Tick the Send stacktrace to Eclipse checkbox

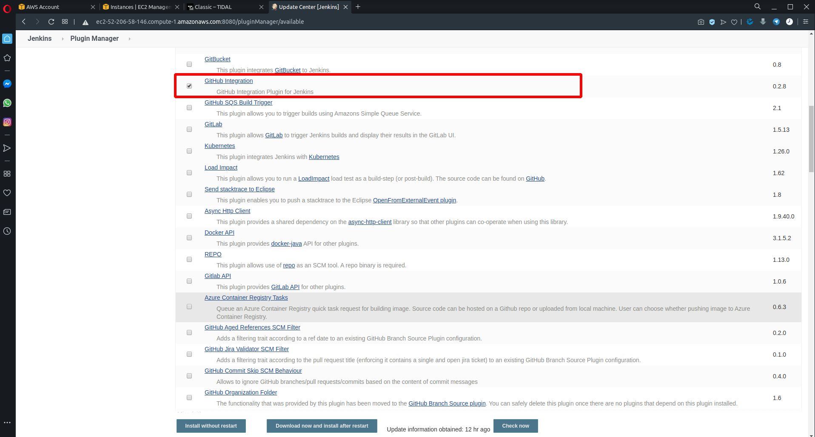click(x=189, y=195)
